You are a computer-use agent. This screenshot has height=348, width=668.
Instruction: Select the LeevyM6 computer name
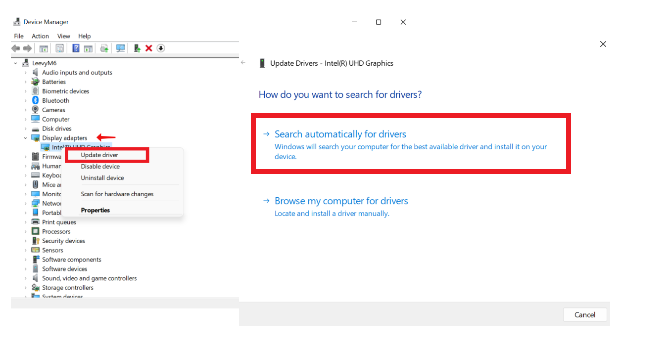(45, 63)
